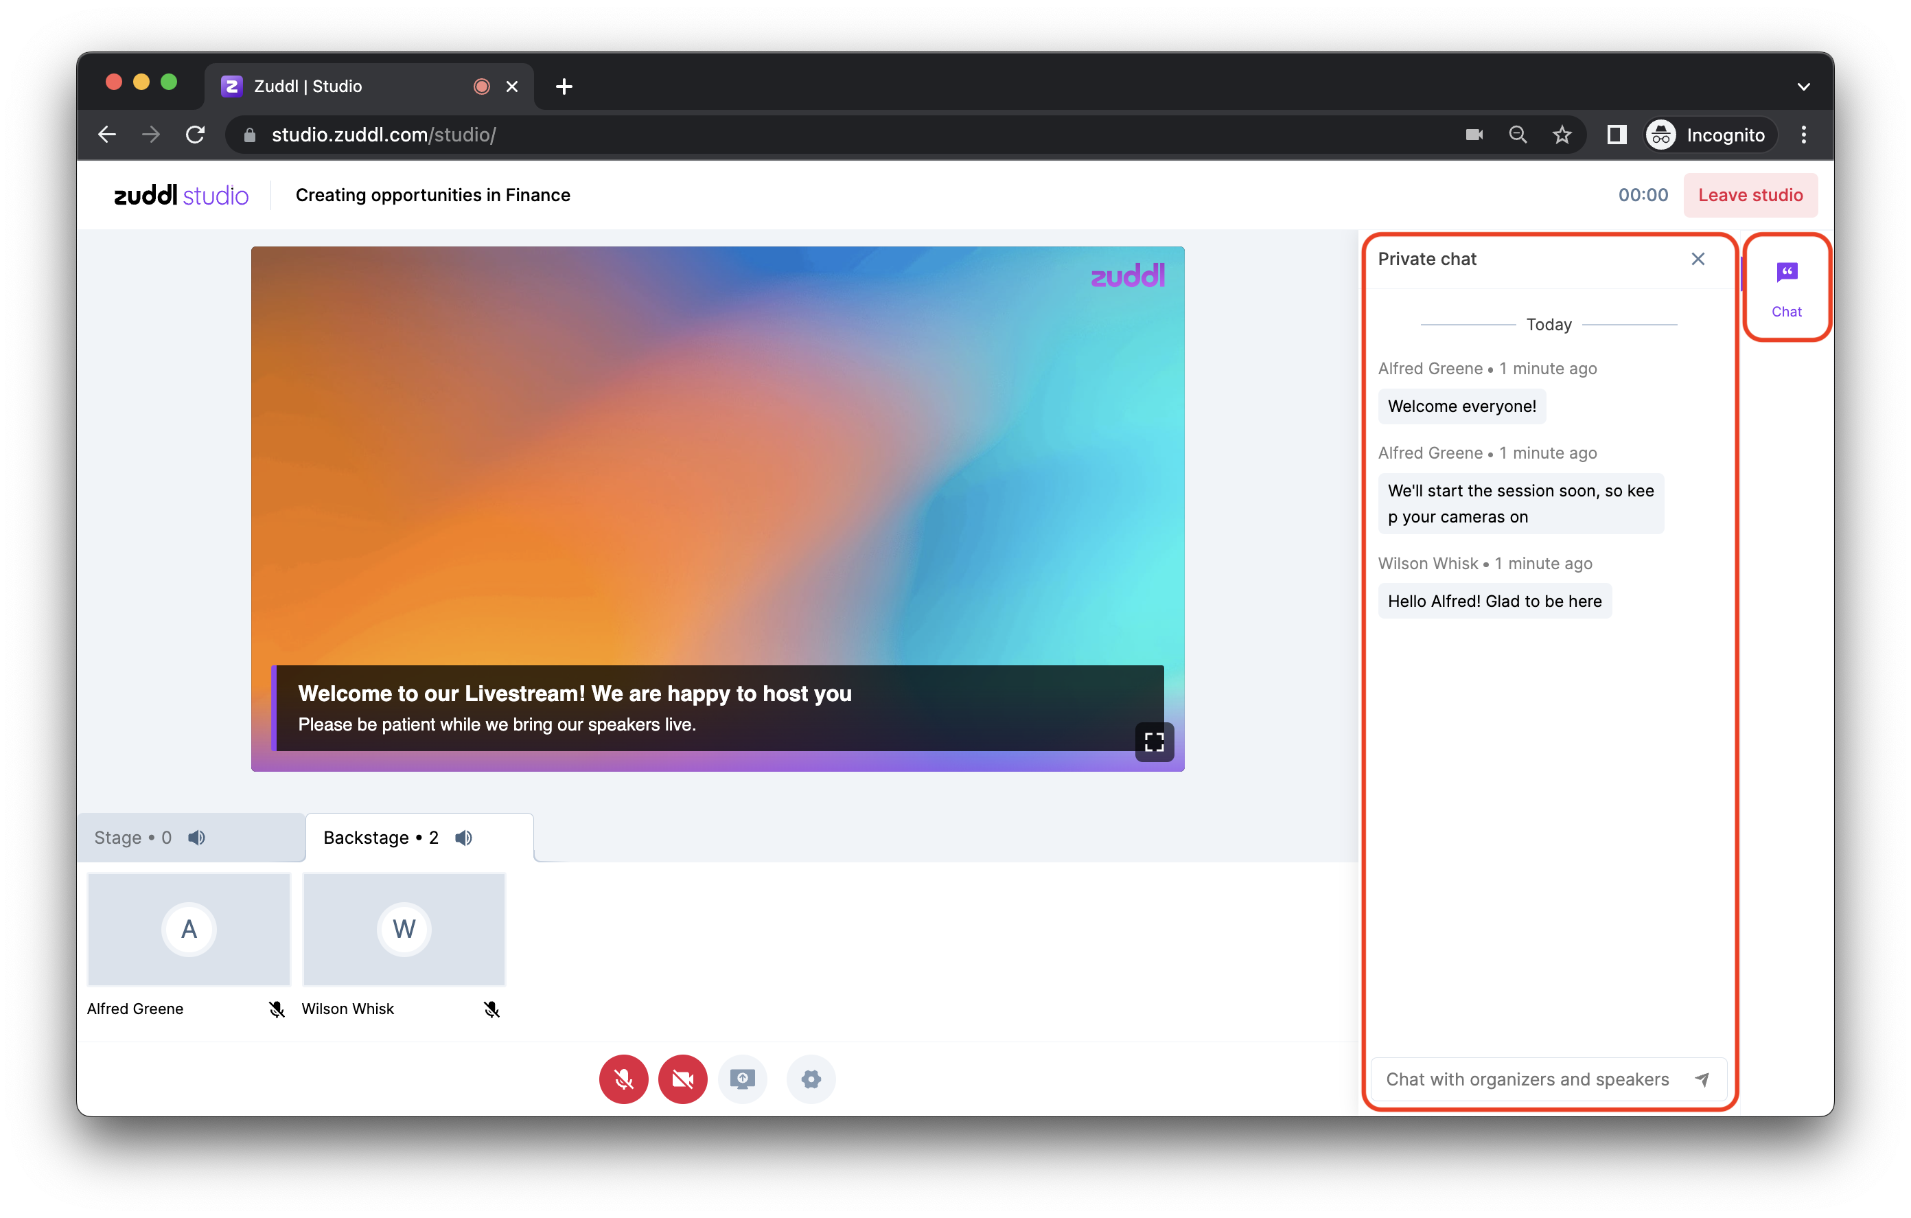Start screen share from bottom controls
1911x1218 pixels.
pyautogui.click(x=743, y=1078)
